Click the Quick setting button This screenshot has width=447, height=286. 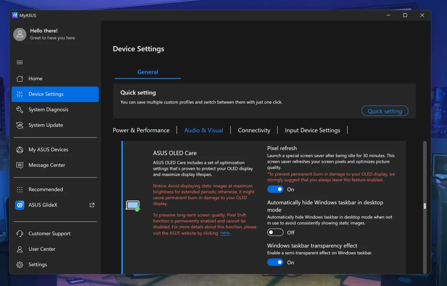(385, 111)
